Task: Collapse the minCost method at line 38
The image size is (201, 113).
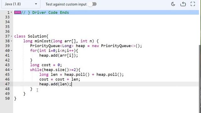Action: (x=11, y=41)
